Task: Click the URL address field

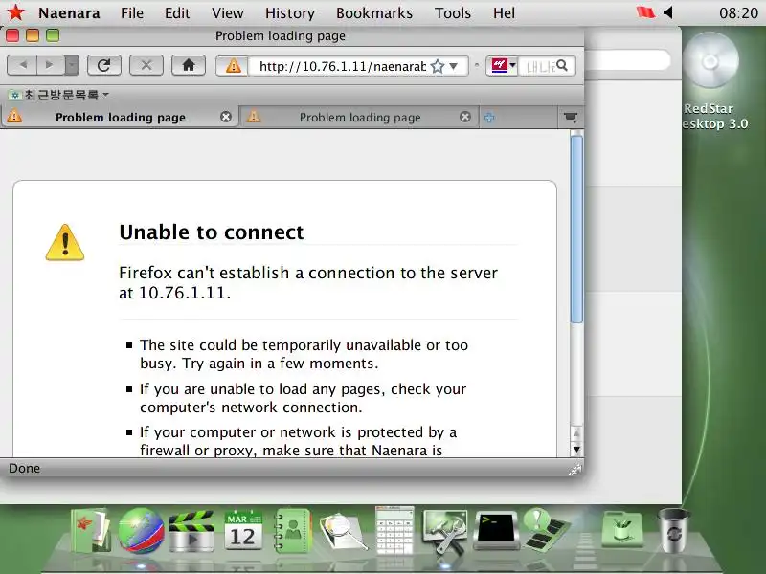Action: (342, 66)
